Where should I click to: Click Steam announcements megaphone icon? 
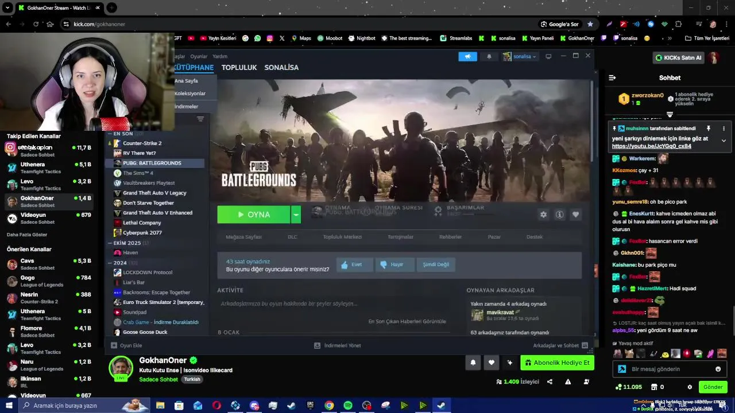[x=467, y=56]
